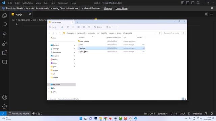This screenshot has width=216, height=121.
Task: Open Source Control view in VS Code
Action: pyautogui.click(x=4, y=34)
